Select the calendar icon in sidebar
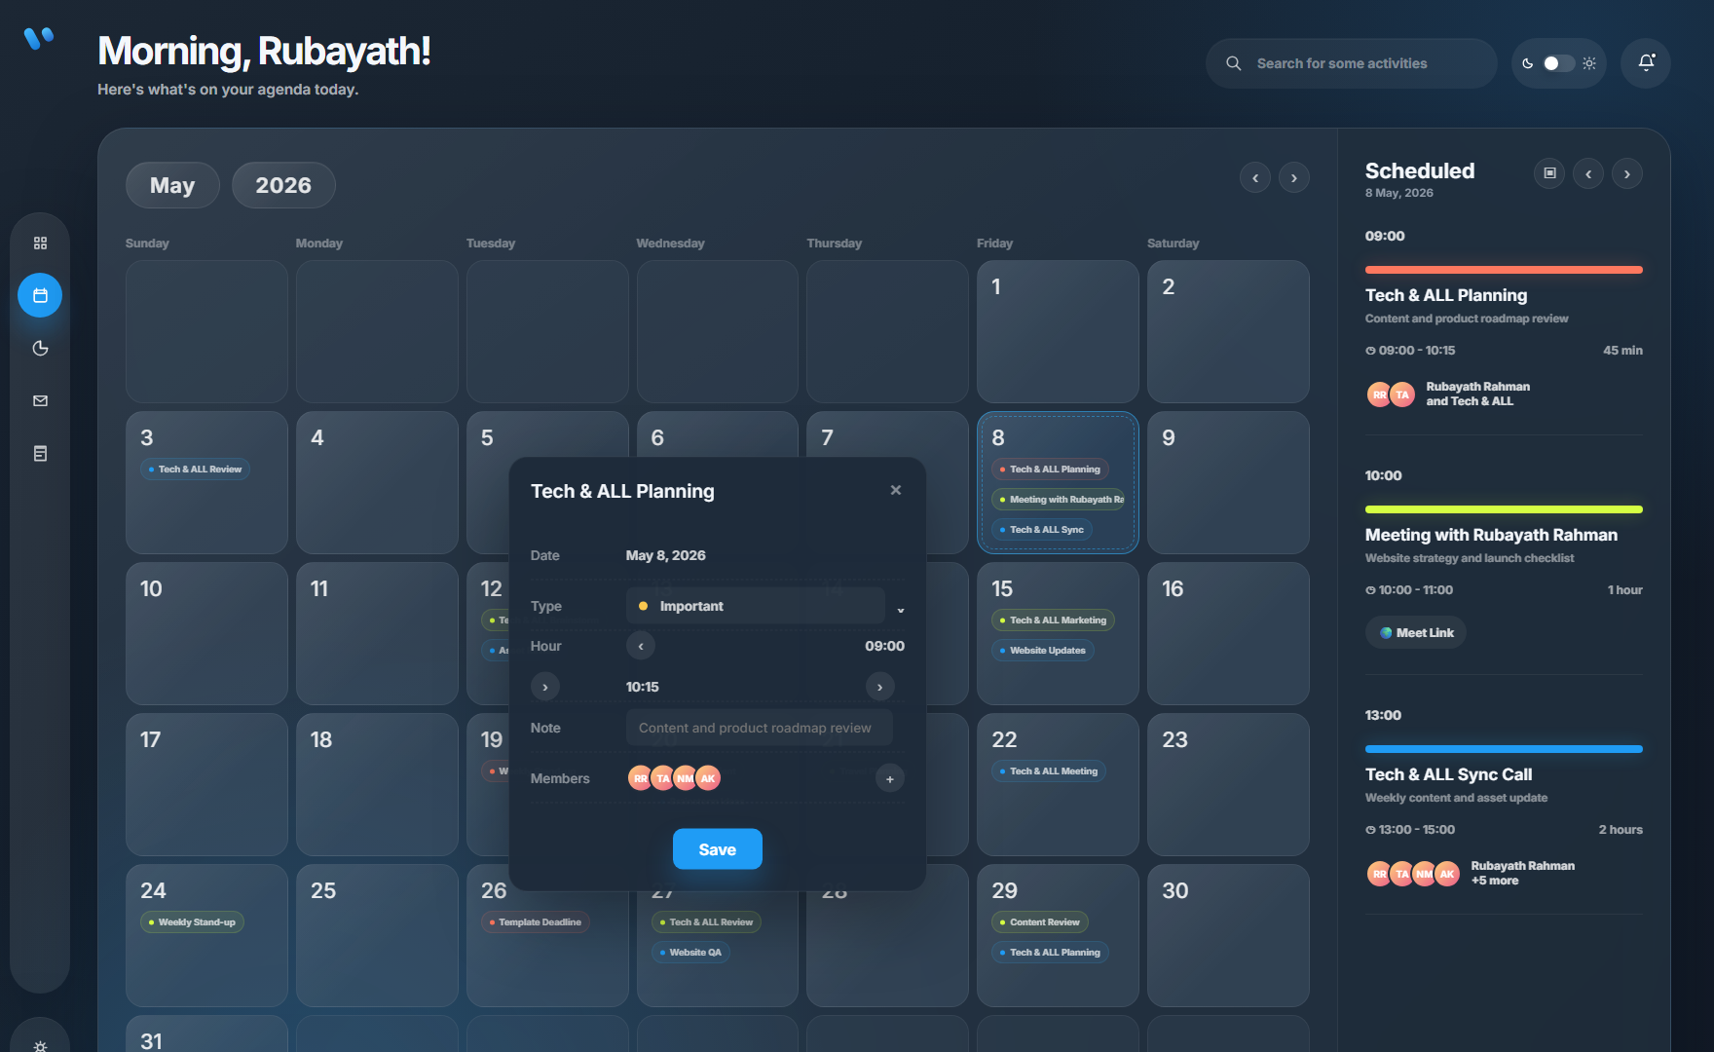Image resolution: width=1714 pixels, height=1052 pixels. (40, 295)
